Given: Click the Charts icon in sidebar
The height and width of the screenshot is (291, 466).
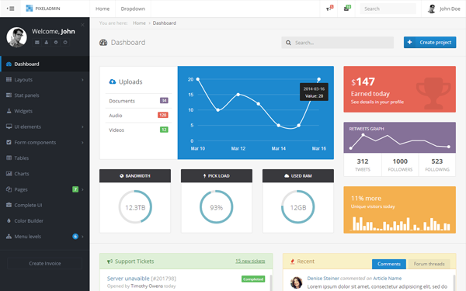Looking at the screenshot, I should [9, 173].
